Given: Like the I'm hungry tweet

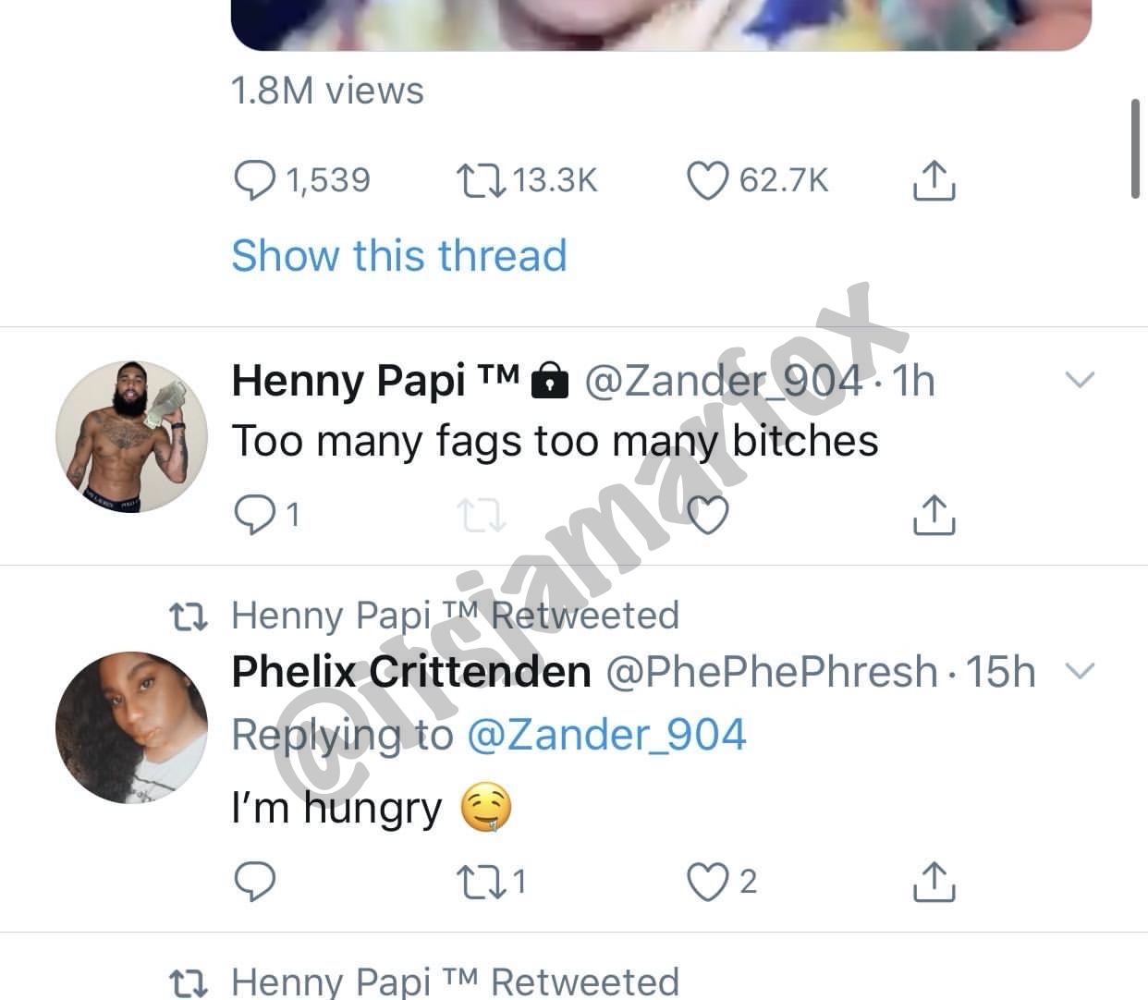Looking at the screenshot, I should point(708,881).
